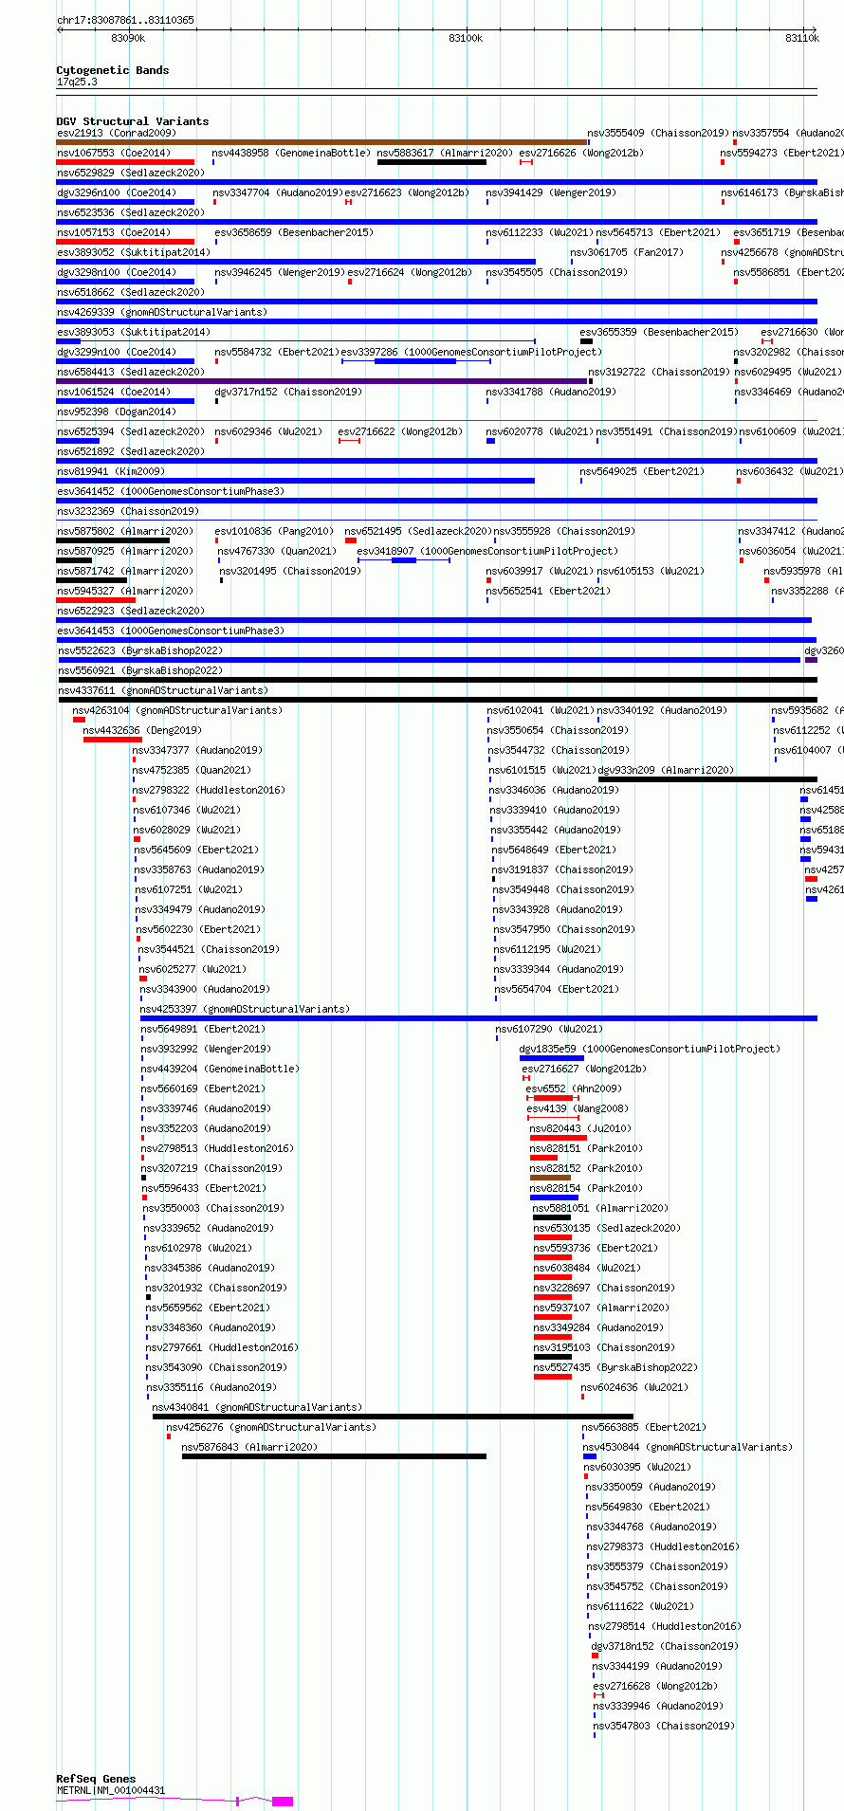The width and height of the screenshot is (844, 1811).
Task: Click the purple nsv6584413 variant bar
Action: 321,381
